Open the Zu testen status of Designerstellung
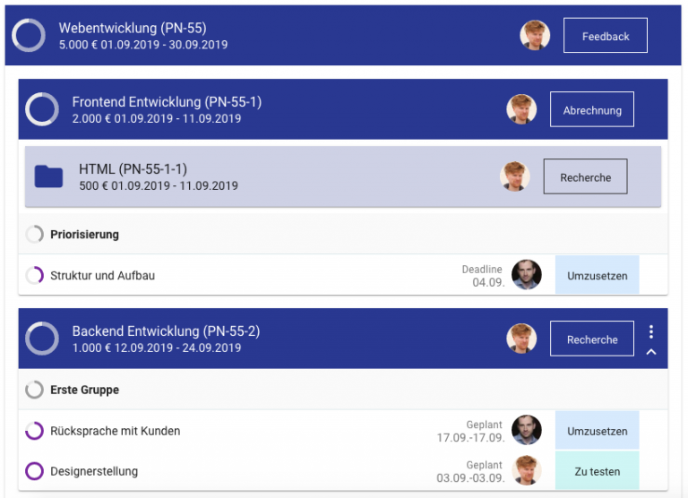688x498 pixels. (597, 470)
